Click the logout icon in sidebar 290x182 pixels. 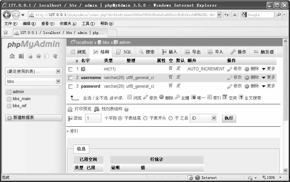click(x=21, y=56)
